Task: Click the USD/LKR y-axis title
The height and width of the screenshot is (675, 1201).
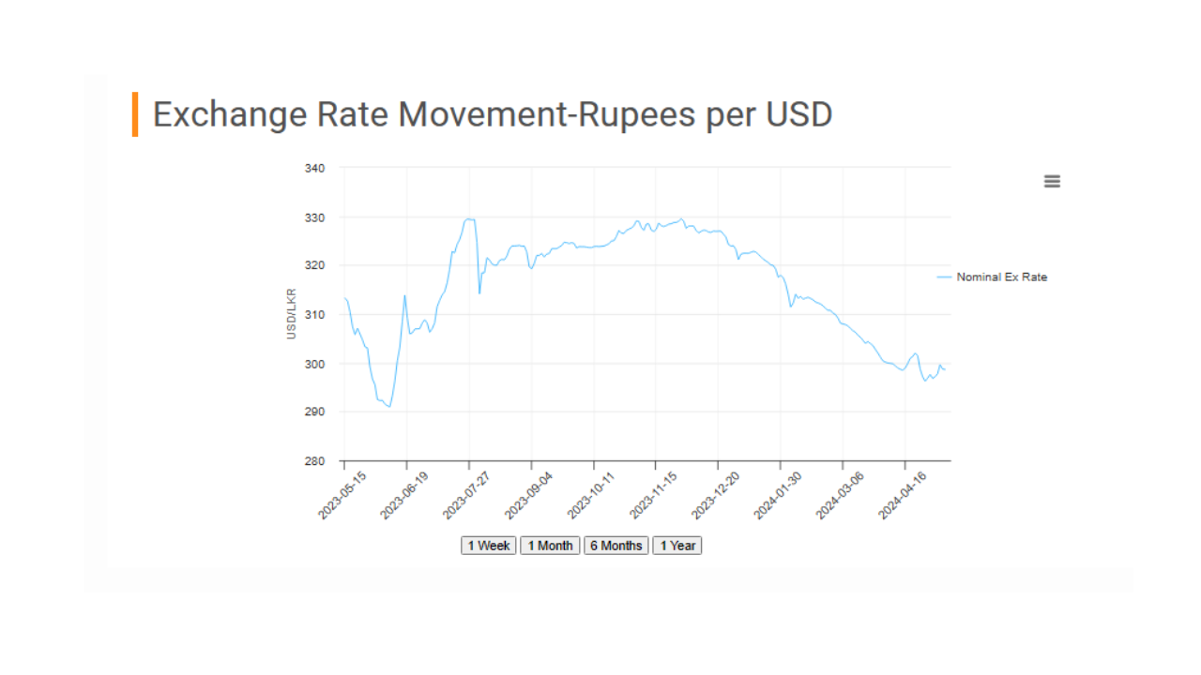Action: (x=292, y=314)
